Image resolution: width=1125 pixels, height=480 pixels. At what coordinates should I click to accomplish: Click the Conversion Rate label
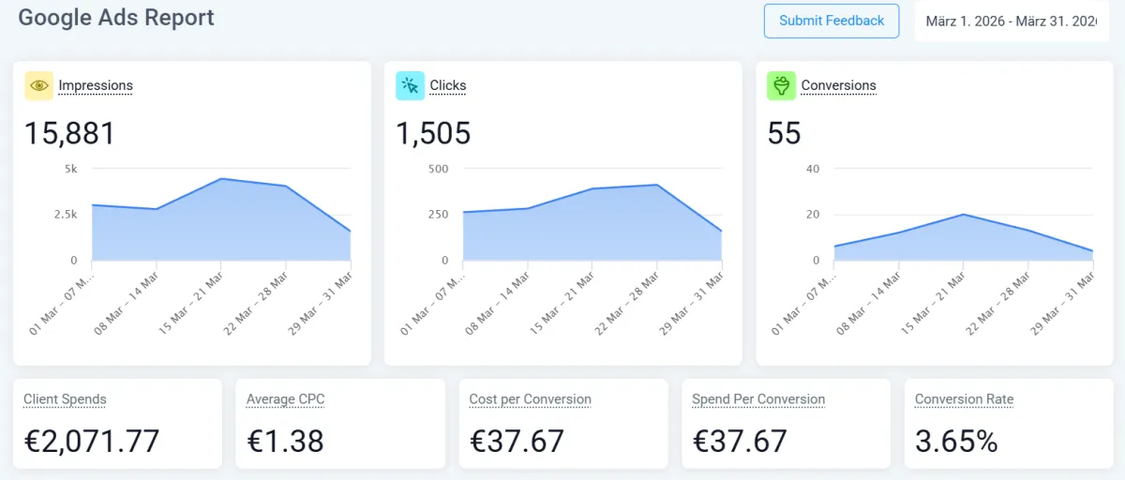[x=965, y=399]
